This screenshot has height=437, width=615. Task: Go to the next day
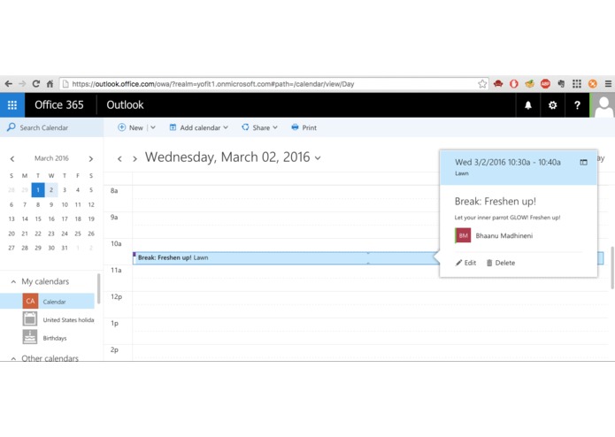coord(135,158)
